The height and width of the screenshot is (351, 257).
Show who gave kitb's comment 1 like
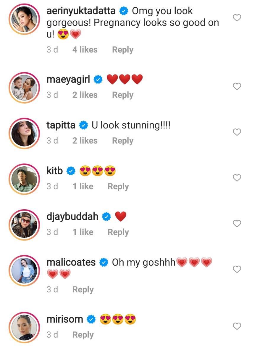pyautogui.click(x=83, y=186)
